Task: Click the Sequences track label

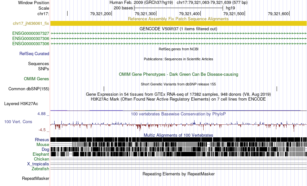Action: click(38, 64)
